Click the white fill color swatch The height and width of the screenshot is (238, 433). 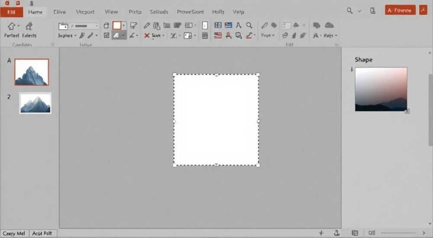(117, 26)
